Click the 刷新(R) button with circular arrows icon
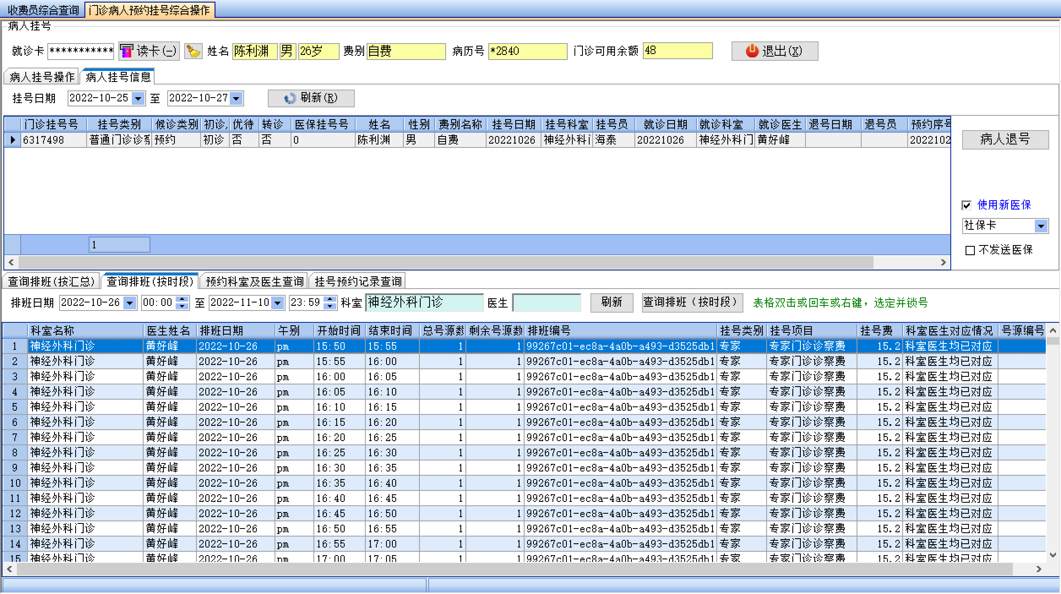The image size is (1061, 594). (311, 98)
